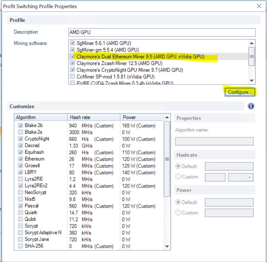Sort by the Hash rate column header
The width and height of the screenshot is (267, 262).
click(x=94, y=117)
